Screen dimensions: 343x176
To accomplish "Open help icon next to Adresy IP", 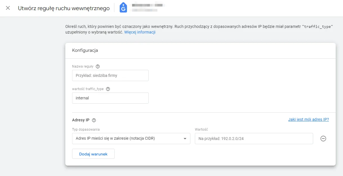I will tap(94, 120).
